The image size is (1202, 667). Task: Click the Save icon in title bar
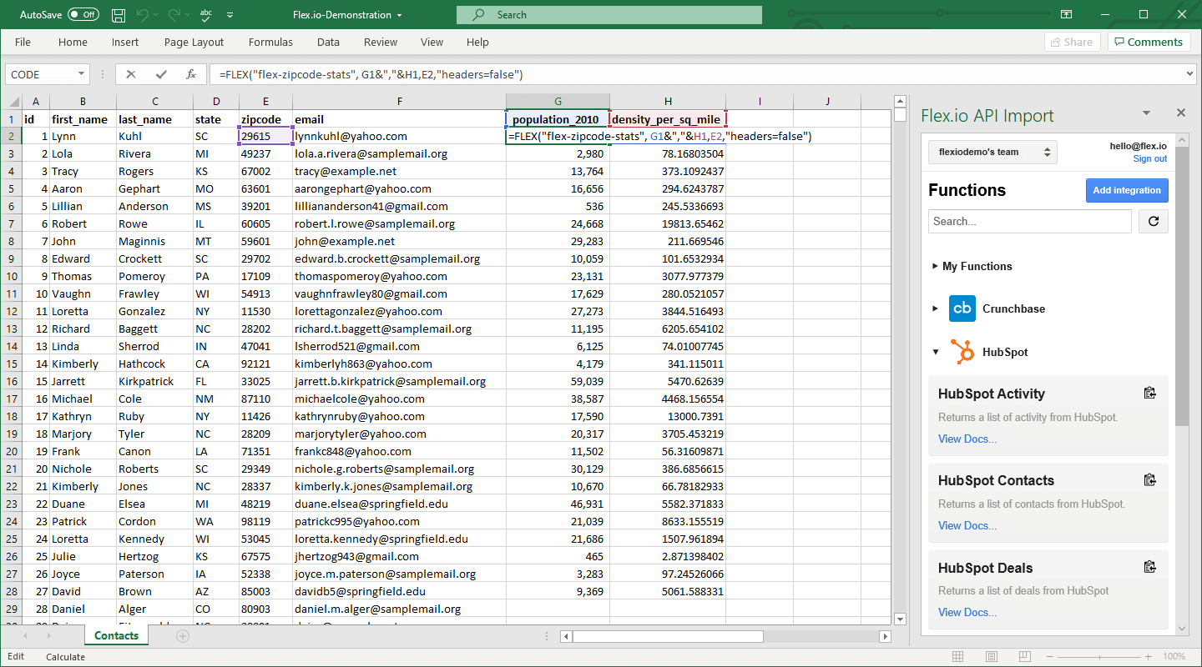[x=119, y=15]
